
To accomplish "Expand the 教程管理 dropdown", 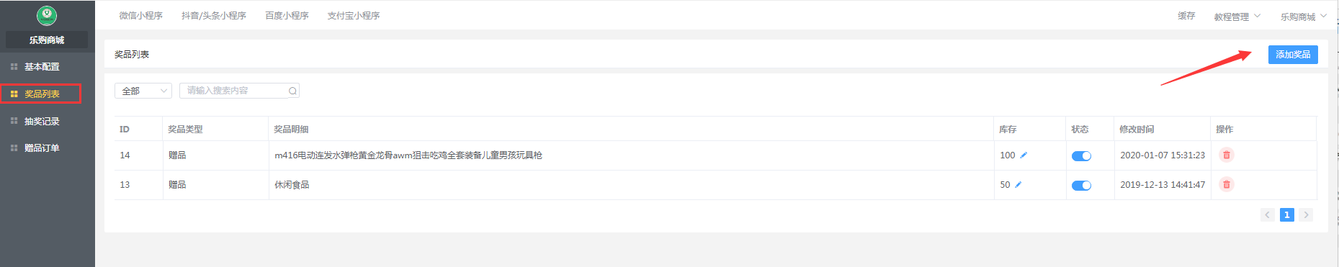I will 1237,17.
